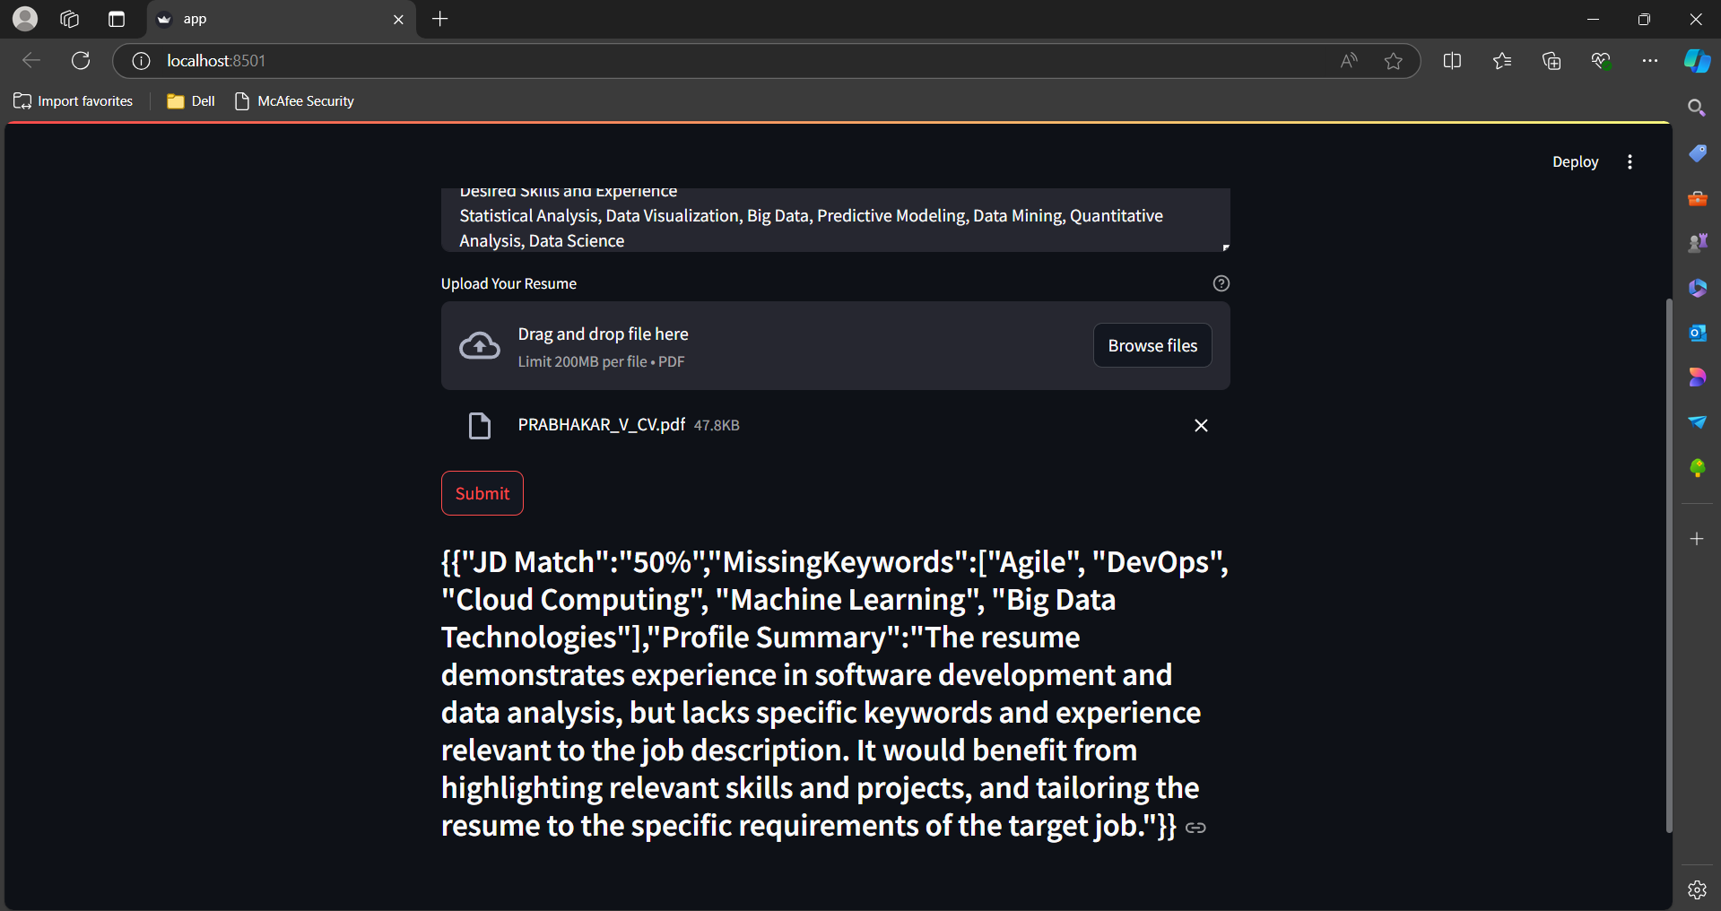Image resolution: width=1721 pixels, height=911 pixels.
Task: Click the Submit button
Action: pos(482,493)
